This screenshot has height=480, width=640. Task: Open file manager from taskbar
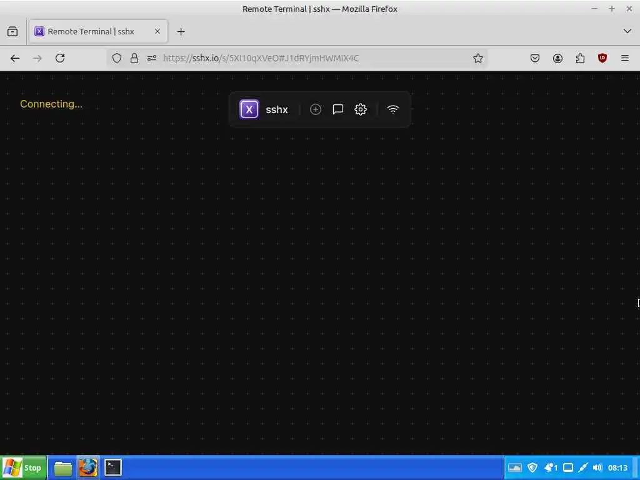tap(63, 467)
